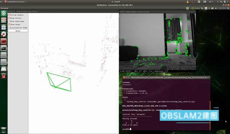Launch the Terminal icon in the dock
Image resolution: width=230 pixels, height=134 pixels.
coord(4,48)
